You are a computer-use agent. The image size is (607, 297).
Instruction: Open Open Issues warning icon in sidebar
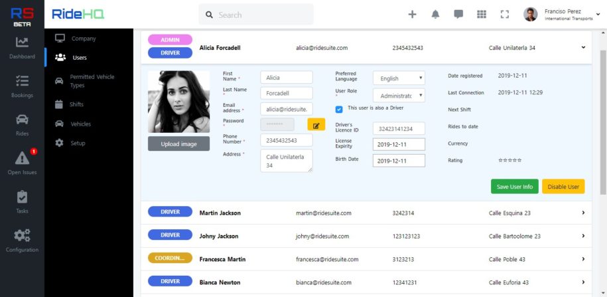point(22,158)
